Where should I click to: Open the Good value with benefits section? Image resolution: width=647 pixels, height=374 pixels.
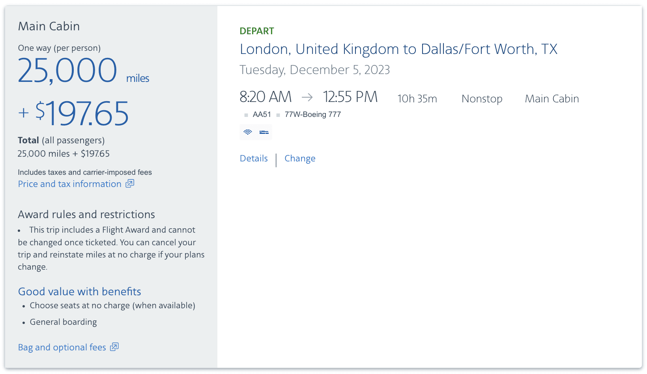(79, 291)
